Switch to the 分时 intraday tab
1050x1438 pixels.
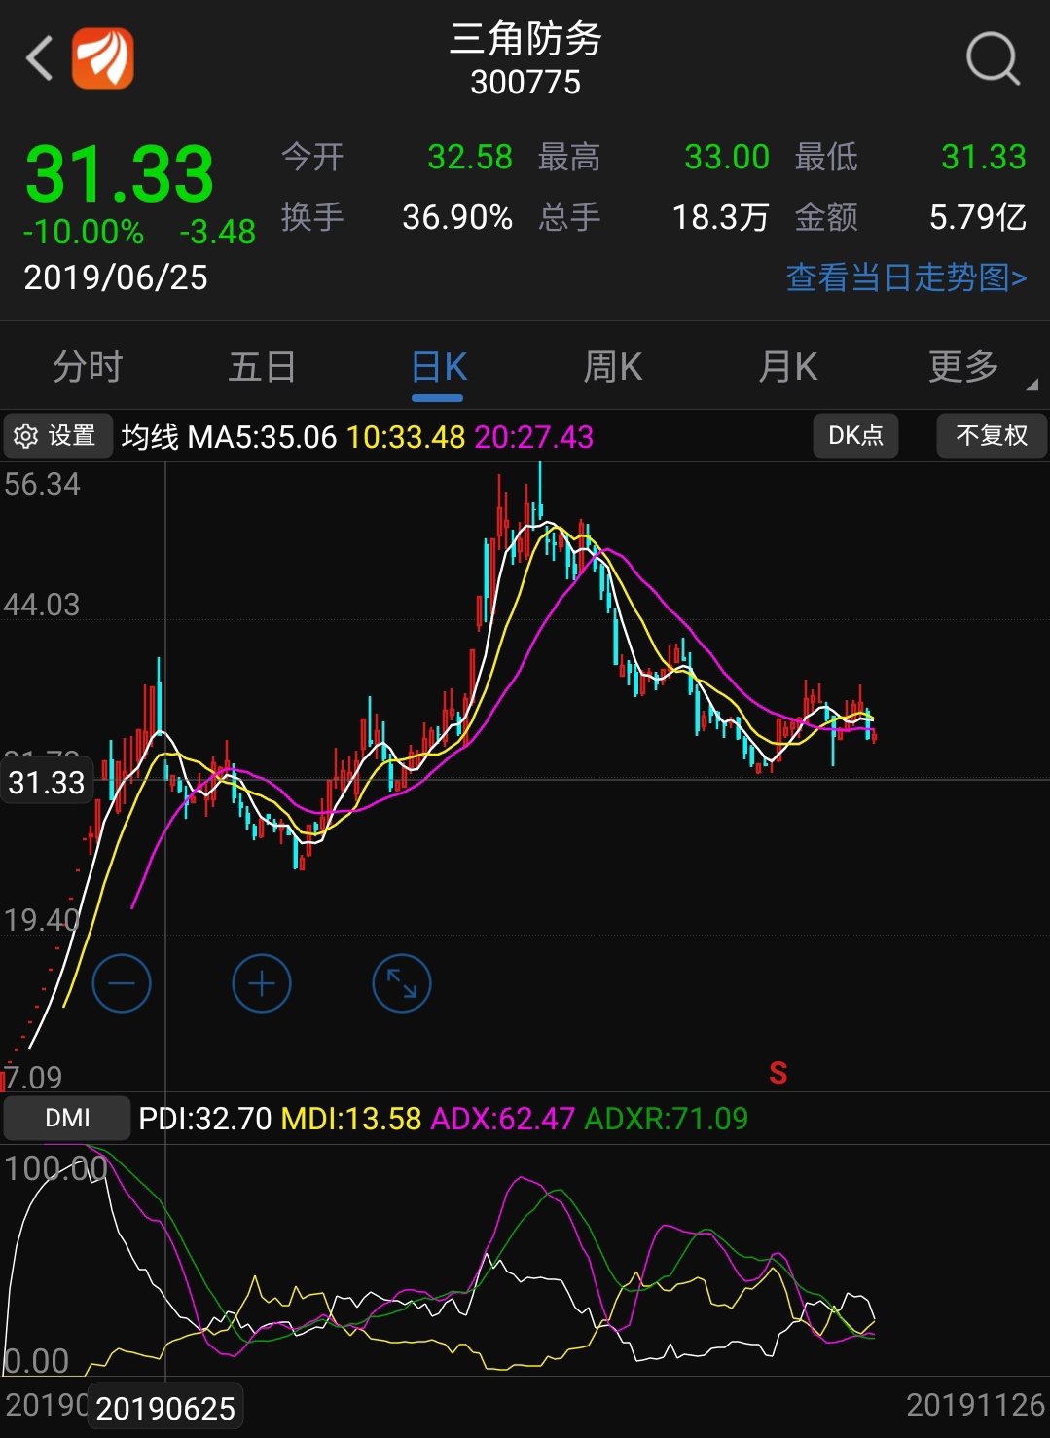[87, 367]
